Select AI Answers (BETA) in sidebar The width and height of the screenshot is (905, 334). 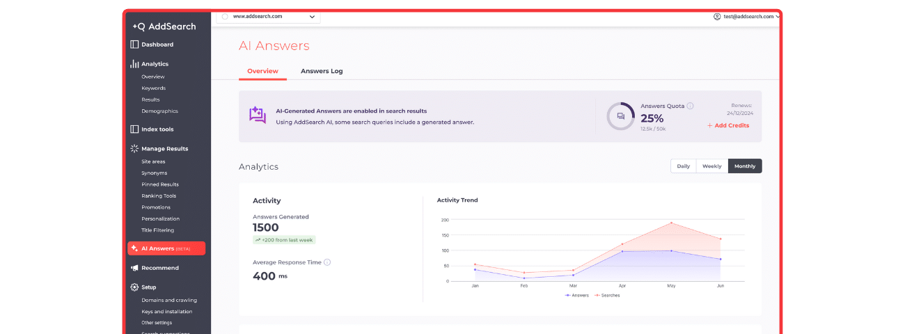[166, 248]
